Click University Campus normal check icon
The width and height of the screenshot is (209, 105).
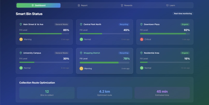tap(21, 68)
